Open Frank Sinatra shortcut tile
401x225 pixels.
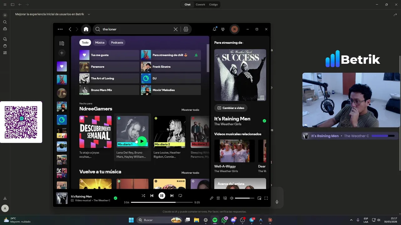[x=171, y=67]
